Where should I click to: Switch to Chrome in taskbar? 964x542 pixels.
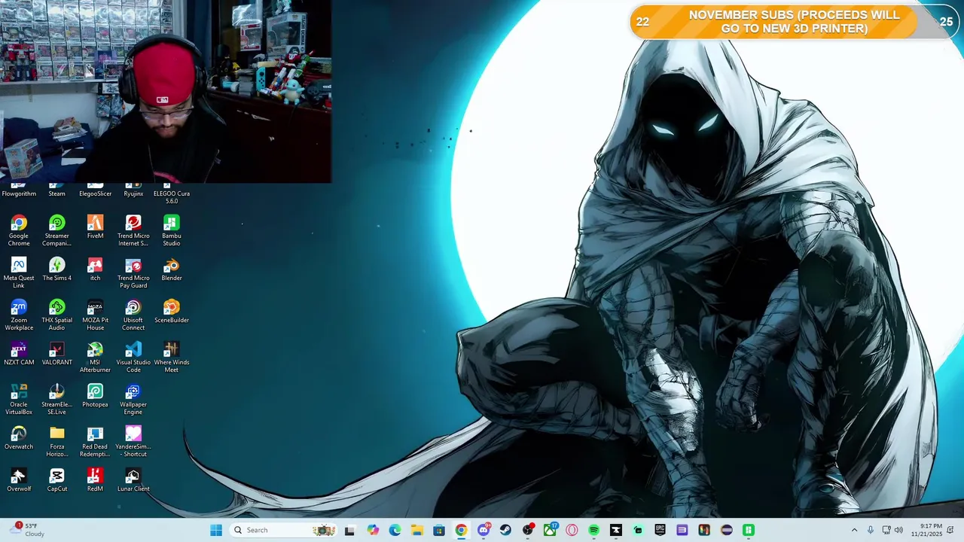pyautogui.click(x=461, y=530)
